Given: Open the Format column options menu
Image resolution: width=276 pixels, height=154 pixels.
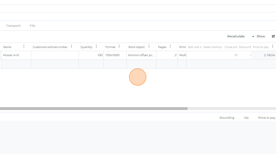Looking at the screenshot, I should (x=119, y=47).
